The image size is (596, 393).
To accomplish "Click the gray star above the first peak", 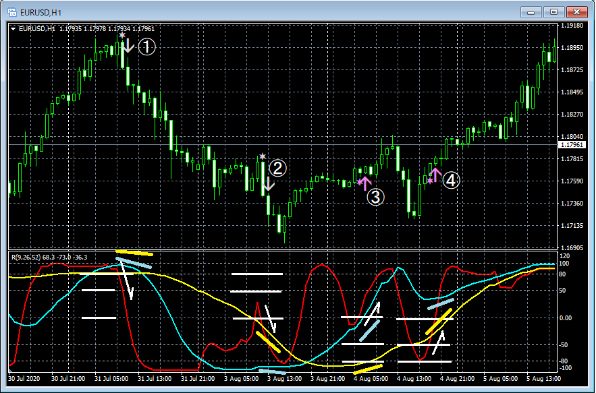I will (x=121, y=35).
